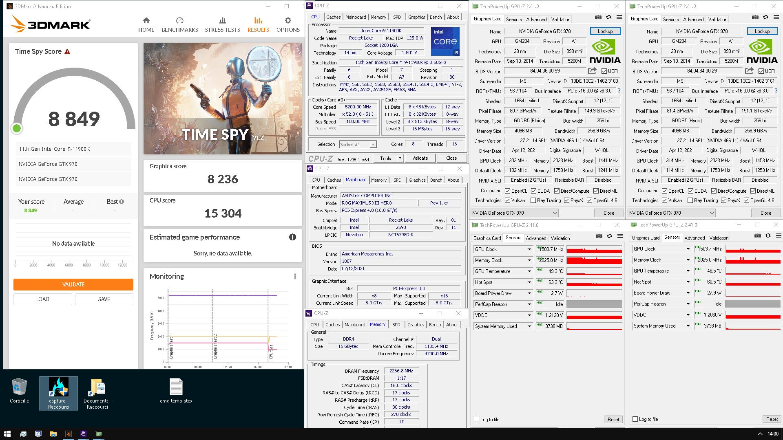
Task: Open Monitoring three-dot options menu
Action: (x=295, y=276)
